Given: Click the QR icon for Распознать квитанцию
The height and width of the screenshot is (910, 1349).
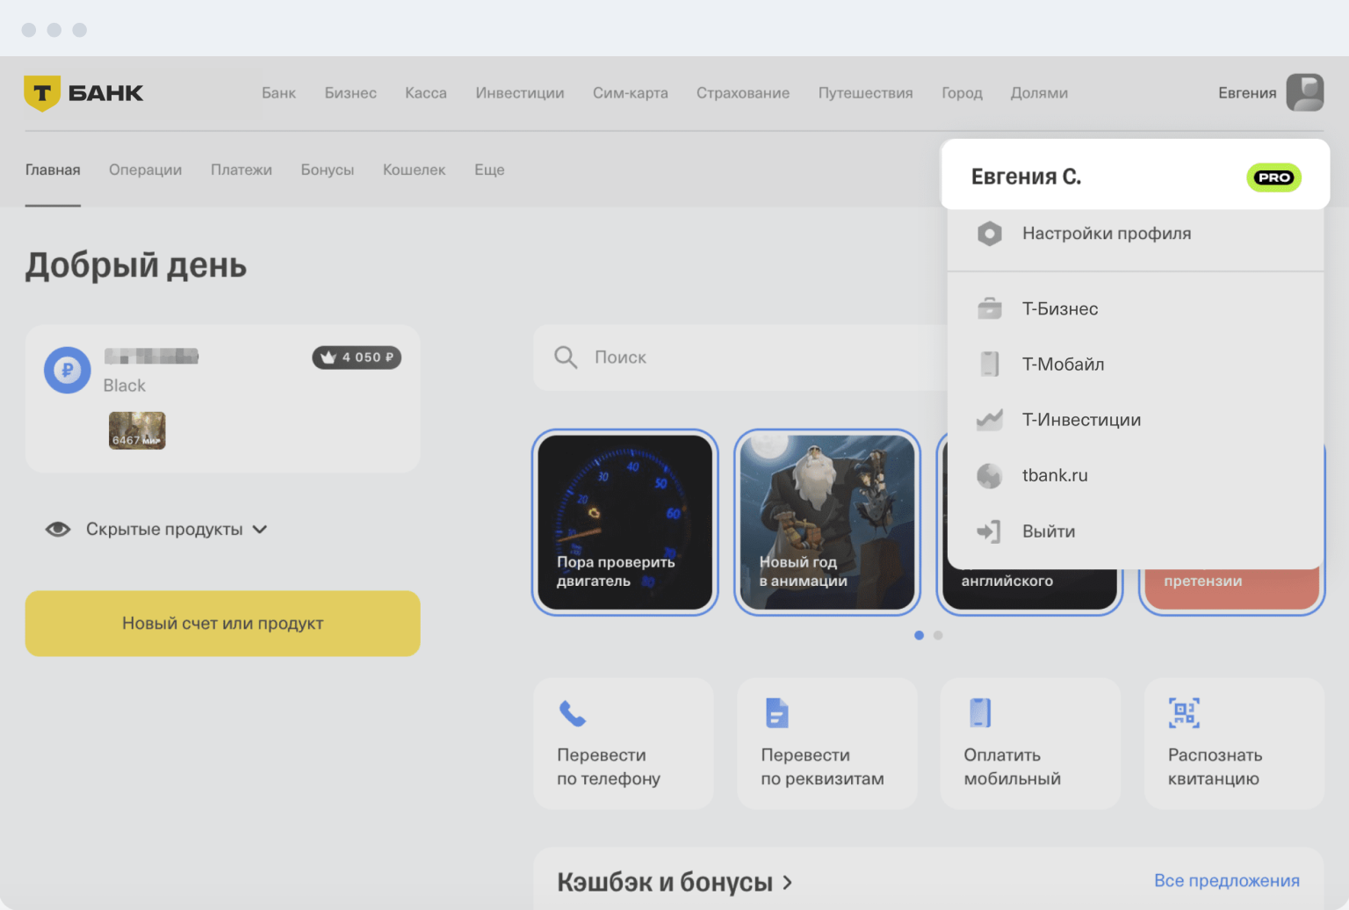Looking at the screenshot, I should click(1184, 712).
